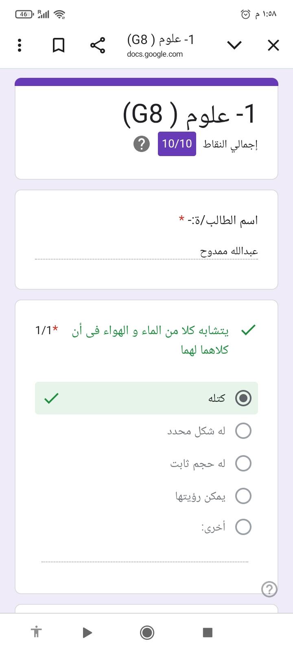Screen dimensions: 293x652
Task: Tap the docs.google.com address text
Action: pos(155,54)
